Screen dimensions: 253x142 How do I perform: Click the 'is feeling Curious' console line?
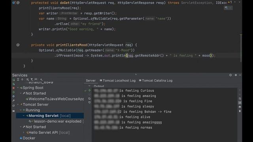[x=124, y=91]
